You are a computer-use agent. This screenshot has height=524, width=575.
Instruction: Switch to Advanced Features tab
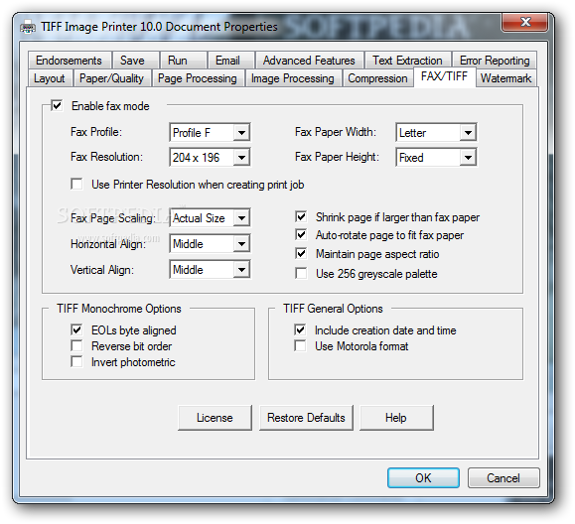pyautogui.click(x=309, y=61)
